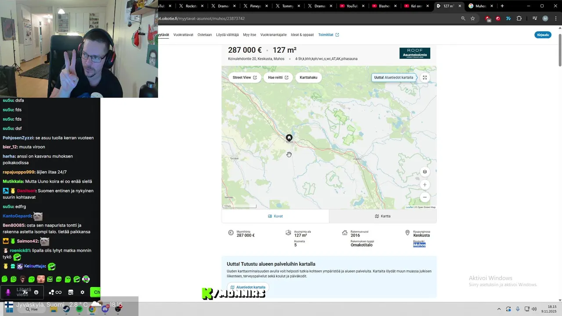
Task: Open Vuokrattavat in site navigation
Action: tap(183, 35)
